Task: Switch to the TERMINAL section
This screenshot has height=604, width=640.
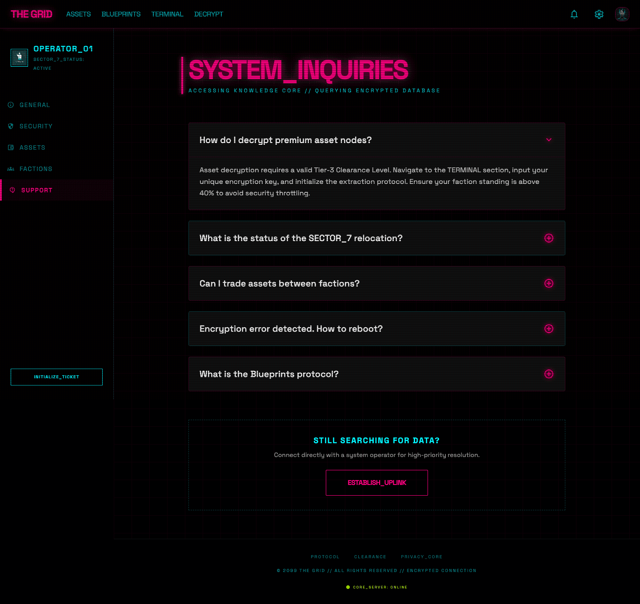Action: (x=168, y=14)
